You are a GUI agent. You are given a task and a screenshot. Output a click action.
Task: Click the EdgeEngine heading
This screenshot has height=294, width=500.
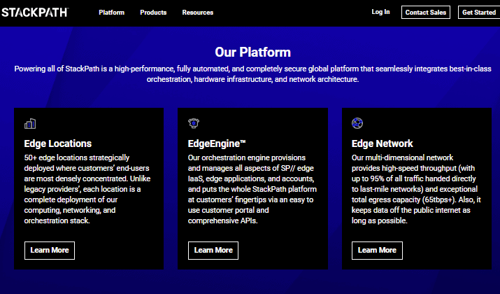[x=217, y=143]
